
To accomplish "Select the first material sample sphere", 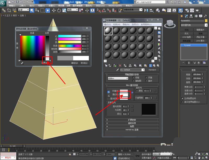I will pyautogui.click(x=108, y=31).
